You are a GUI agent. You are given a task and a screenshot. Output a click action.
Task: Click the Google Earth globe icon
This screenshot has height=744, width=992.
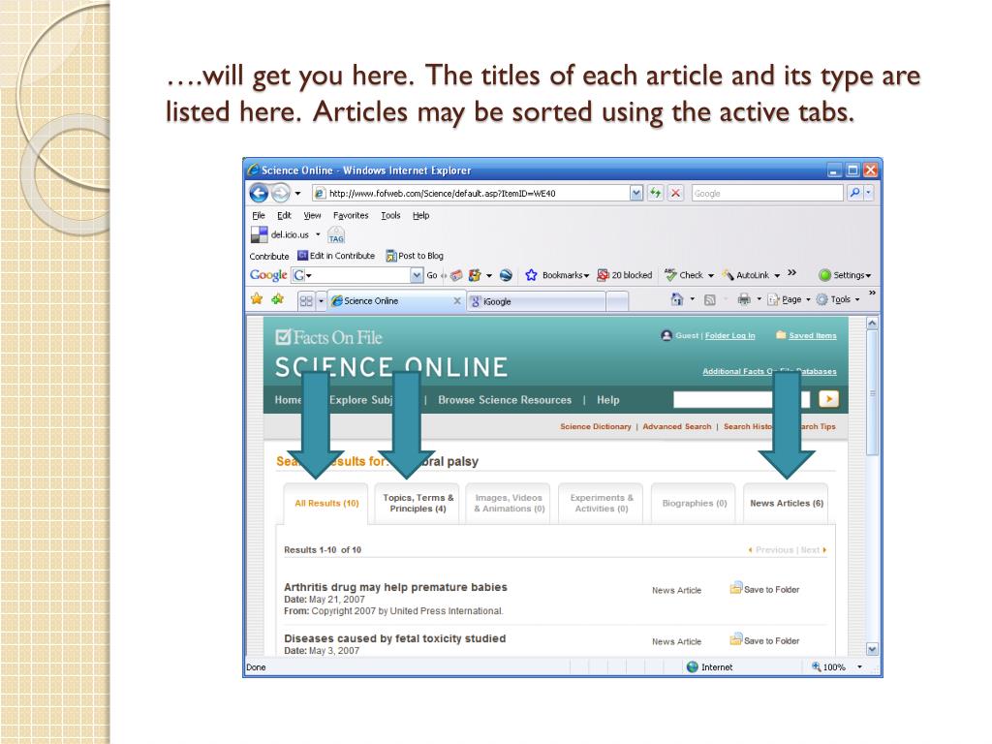coord(506,275)
